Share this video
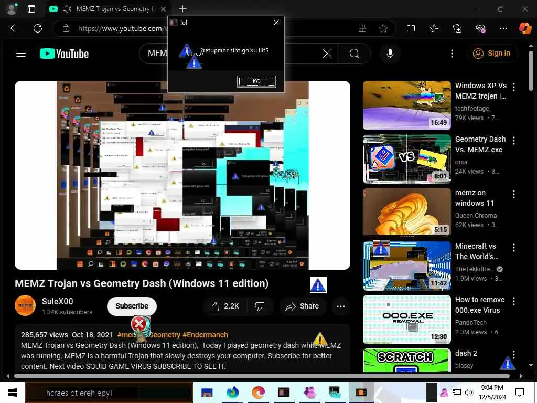Viewport: 537px width, 403px height. click(303, 306)
